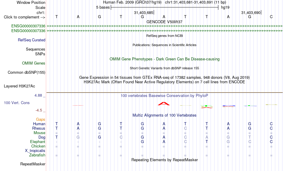Click the Gaps row label
The height and width of the screenshot is (171, 283).
point(41,119)
